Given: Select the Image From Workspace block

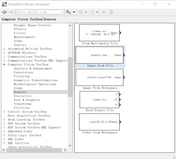Looking at the screenshot, I should [x=100, y=77].
